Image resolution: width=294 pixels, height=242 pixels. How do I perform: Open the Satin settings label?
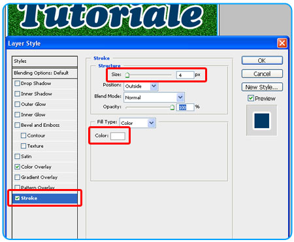tap(26, 156)
